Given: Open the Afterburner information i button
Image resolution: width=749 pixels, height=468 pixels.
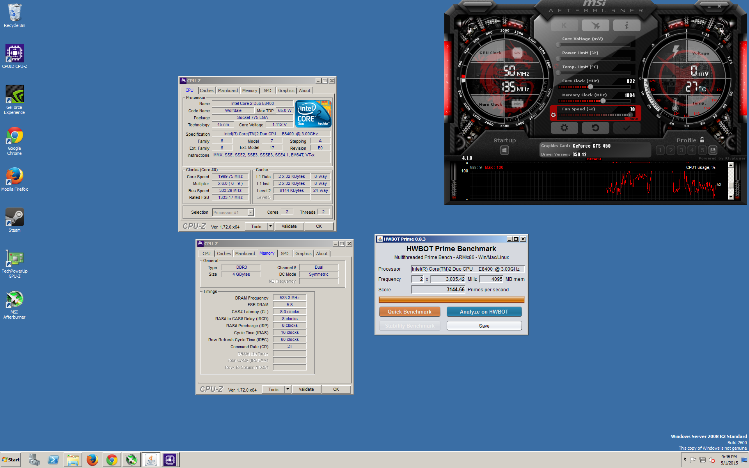Looking at the screenshot, I should [627, 26].
